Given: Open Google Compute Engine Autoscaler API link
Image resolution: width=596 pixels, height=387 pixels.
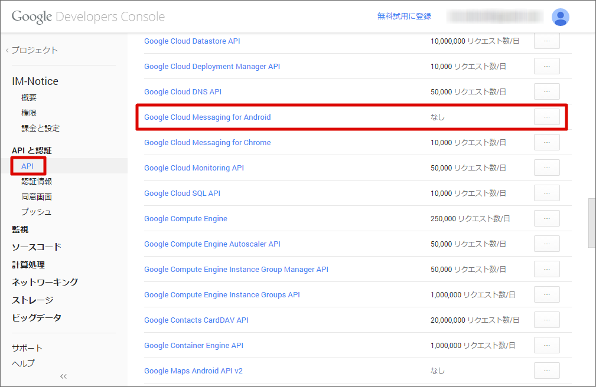Looking at the screenshot, I should (x=212, y=244).
